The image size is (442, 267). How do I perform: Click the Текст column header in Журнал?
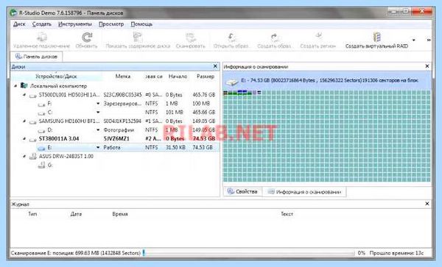(x=287, y=214)
